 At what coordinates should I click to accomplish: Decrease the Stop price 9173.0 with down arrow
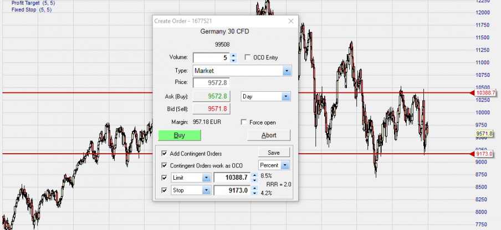254,193
